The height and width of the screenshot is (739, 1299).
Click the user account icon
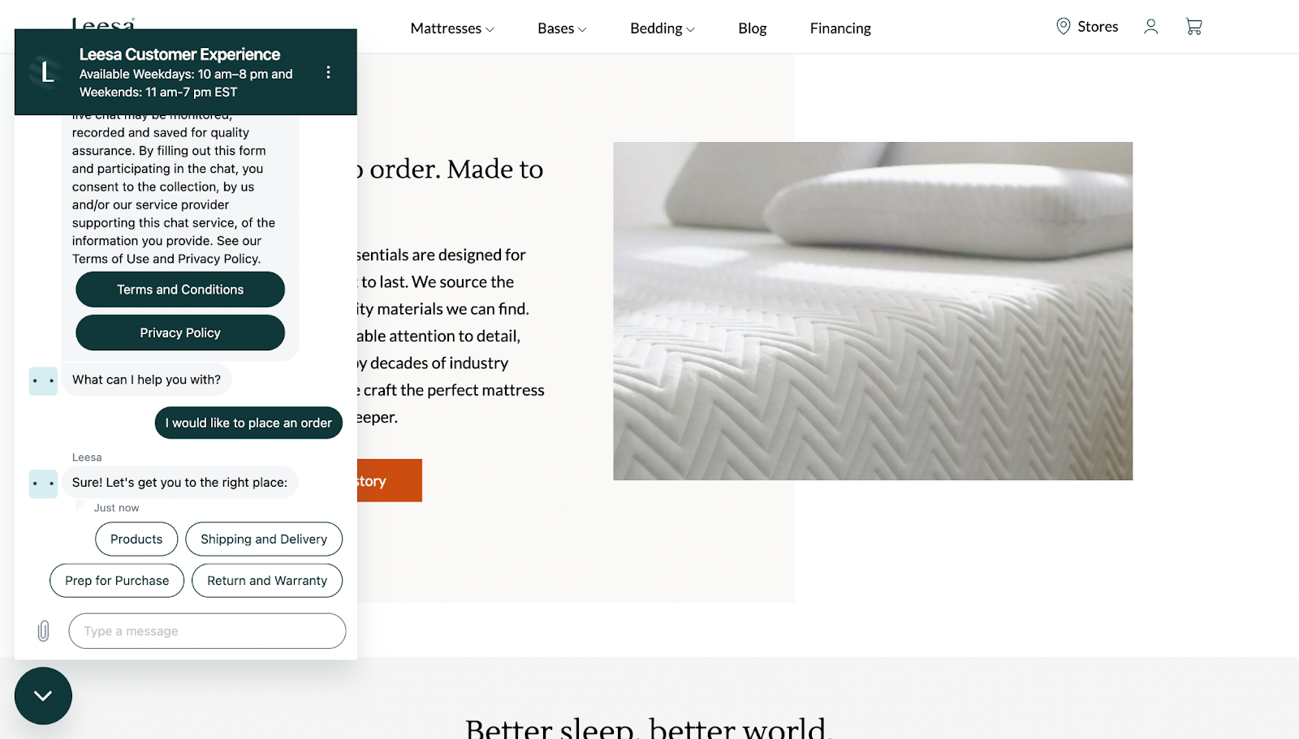click(1150, 27)
